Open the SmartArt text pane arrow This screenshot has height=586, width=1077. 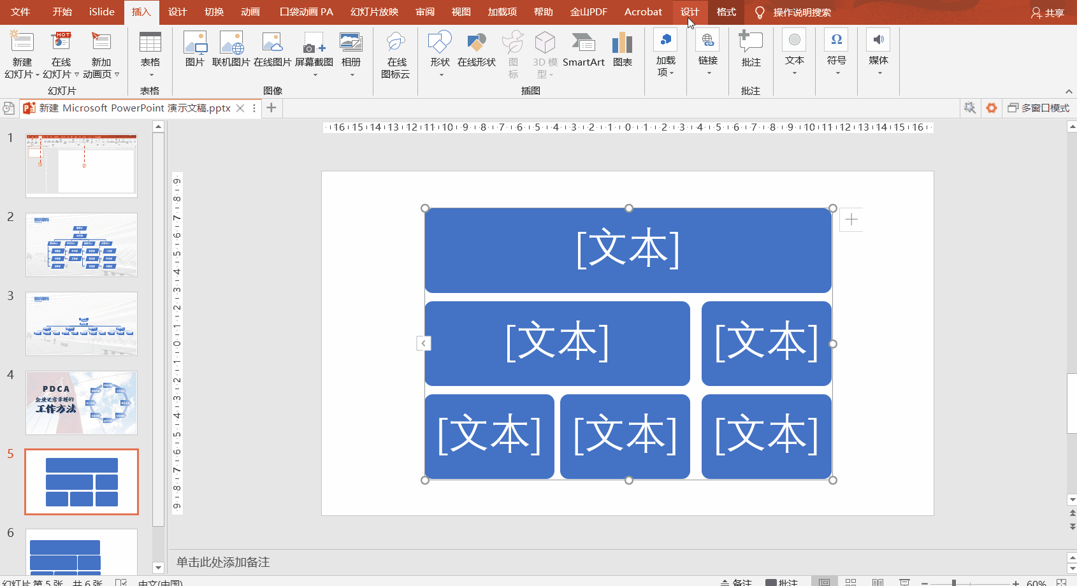tap(424, 343)
